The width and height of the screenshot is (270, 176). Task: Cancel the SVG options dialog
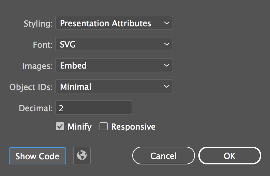coord(163,156)
